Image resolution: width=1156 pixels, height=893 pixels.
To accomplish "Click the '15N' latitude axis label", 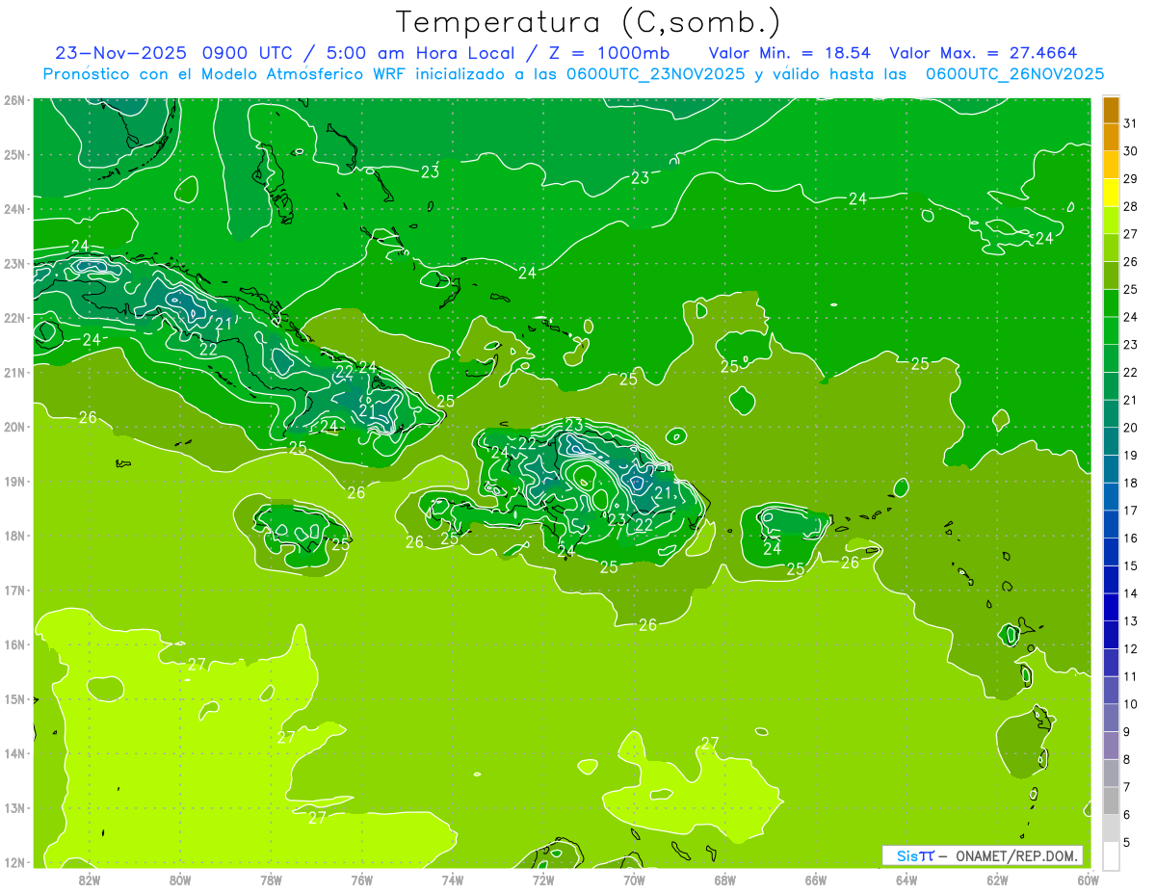I will [x=14, y=699].
